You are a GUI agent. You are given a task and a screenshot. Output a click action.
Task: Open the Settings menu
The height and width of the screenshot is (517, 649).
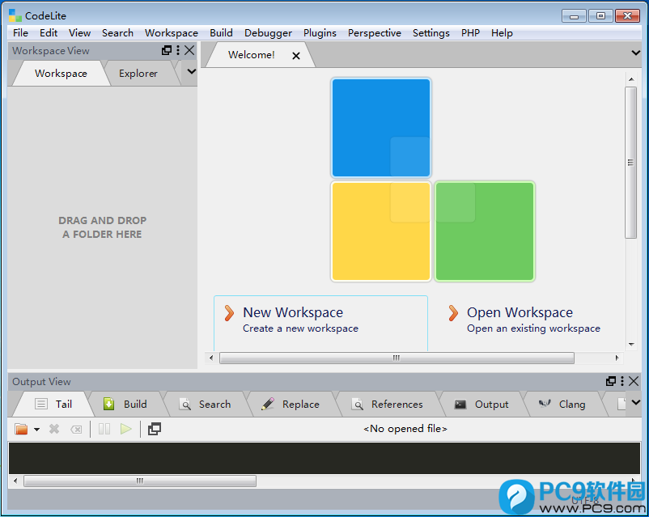point(431,32)
